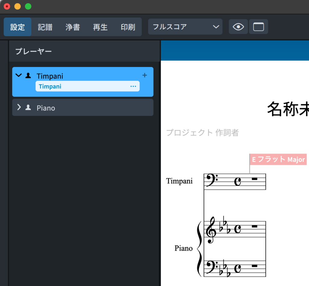
Task: Select the 設定 mode tab
Action: (18, 27)
